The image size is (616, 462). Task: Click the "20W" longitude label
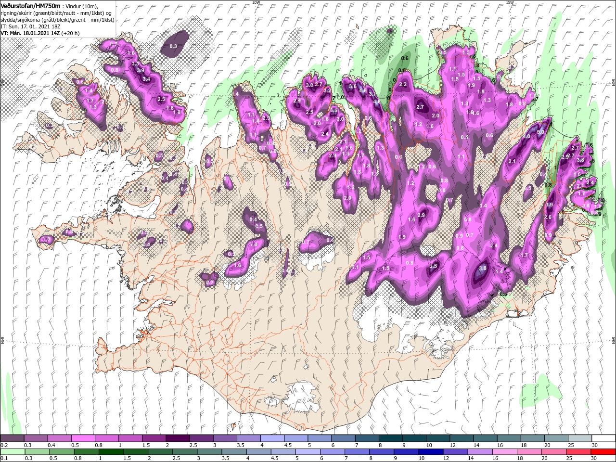tap(256, 2)
